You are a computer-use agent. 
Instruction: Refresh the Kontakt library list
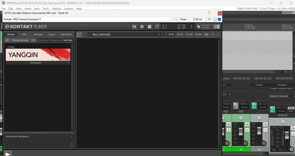[x=7, y=40]
